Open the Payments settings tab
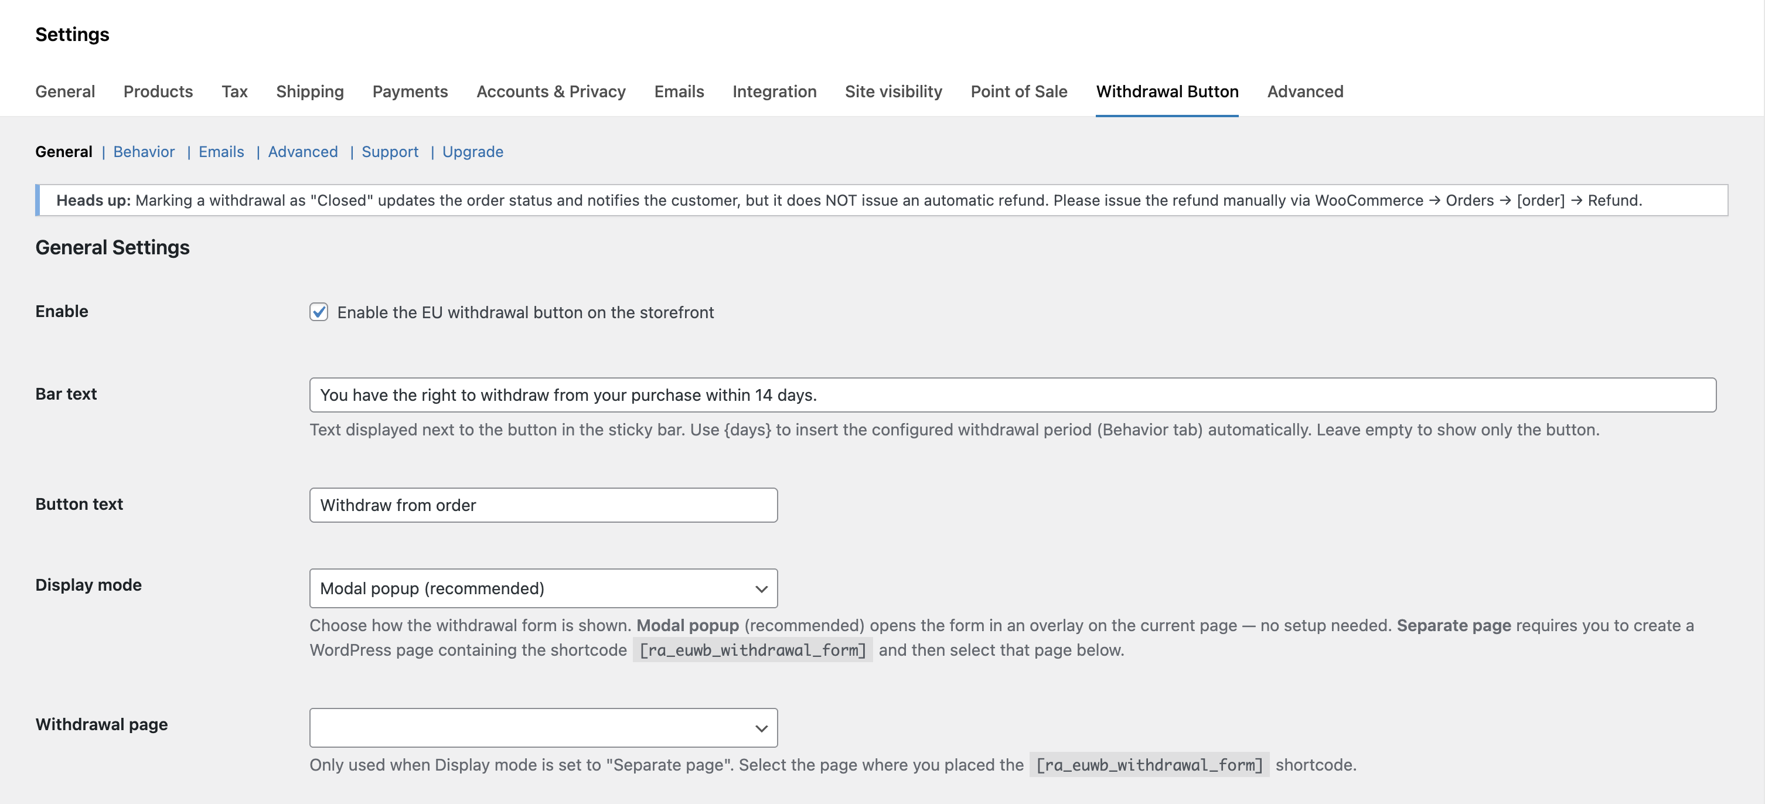The width and height of the screenshot is (1765, 804). coord(410,91)
